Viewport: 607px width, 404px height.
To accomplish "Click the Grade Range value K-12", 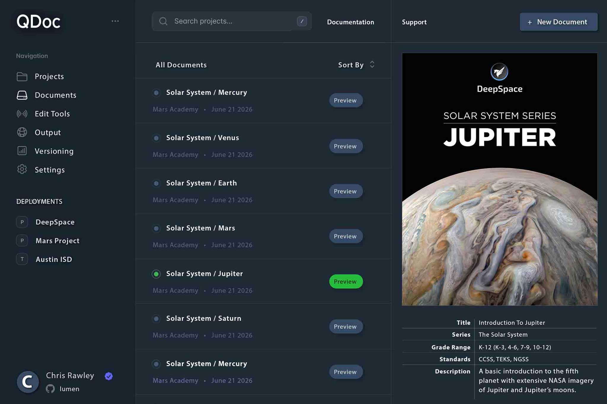I will point(515,347).
